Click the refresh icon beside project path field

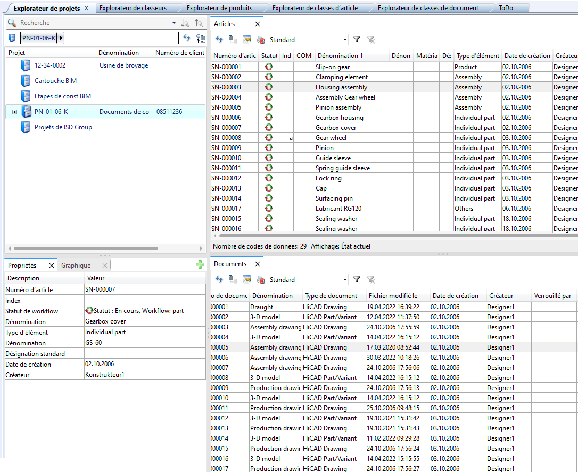click(186, 38)
